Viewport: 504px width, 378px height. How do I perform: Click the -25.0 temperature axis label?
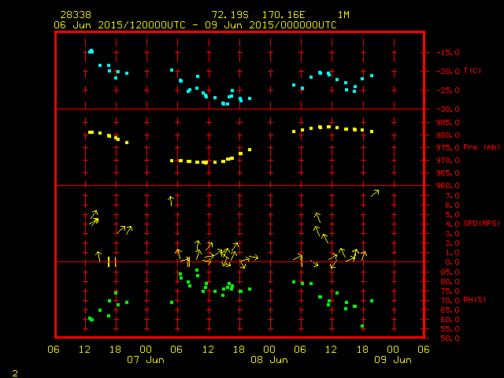(448, 91)
